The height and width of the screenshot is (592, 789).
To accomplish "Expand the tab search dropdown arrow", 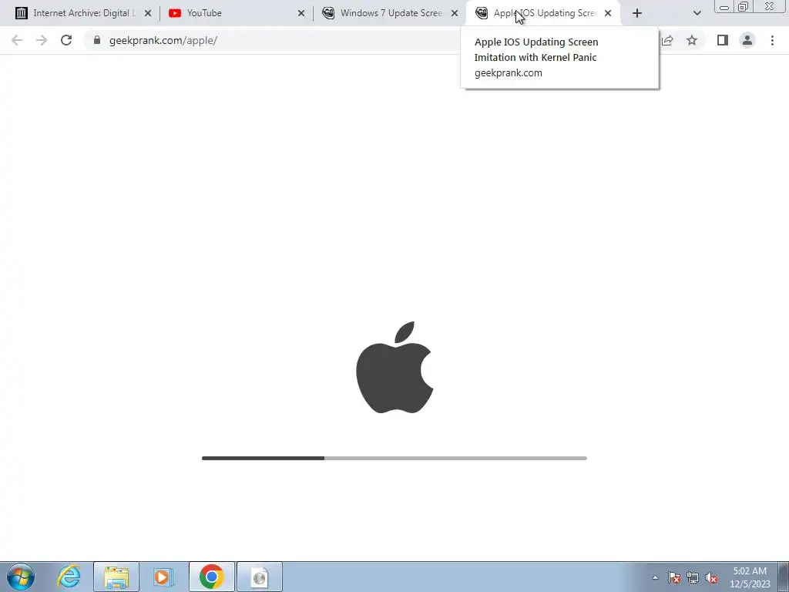I will 697,13.
